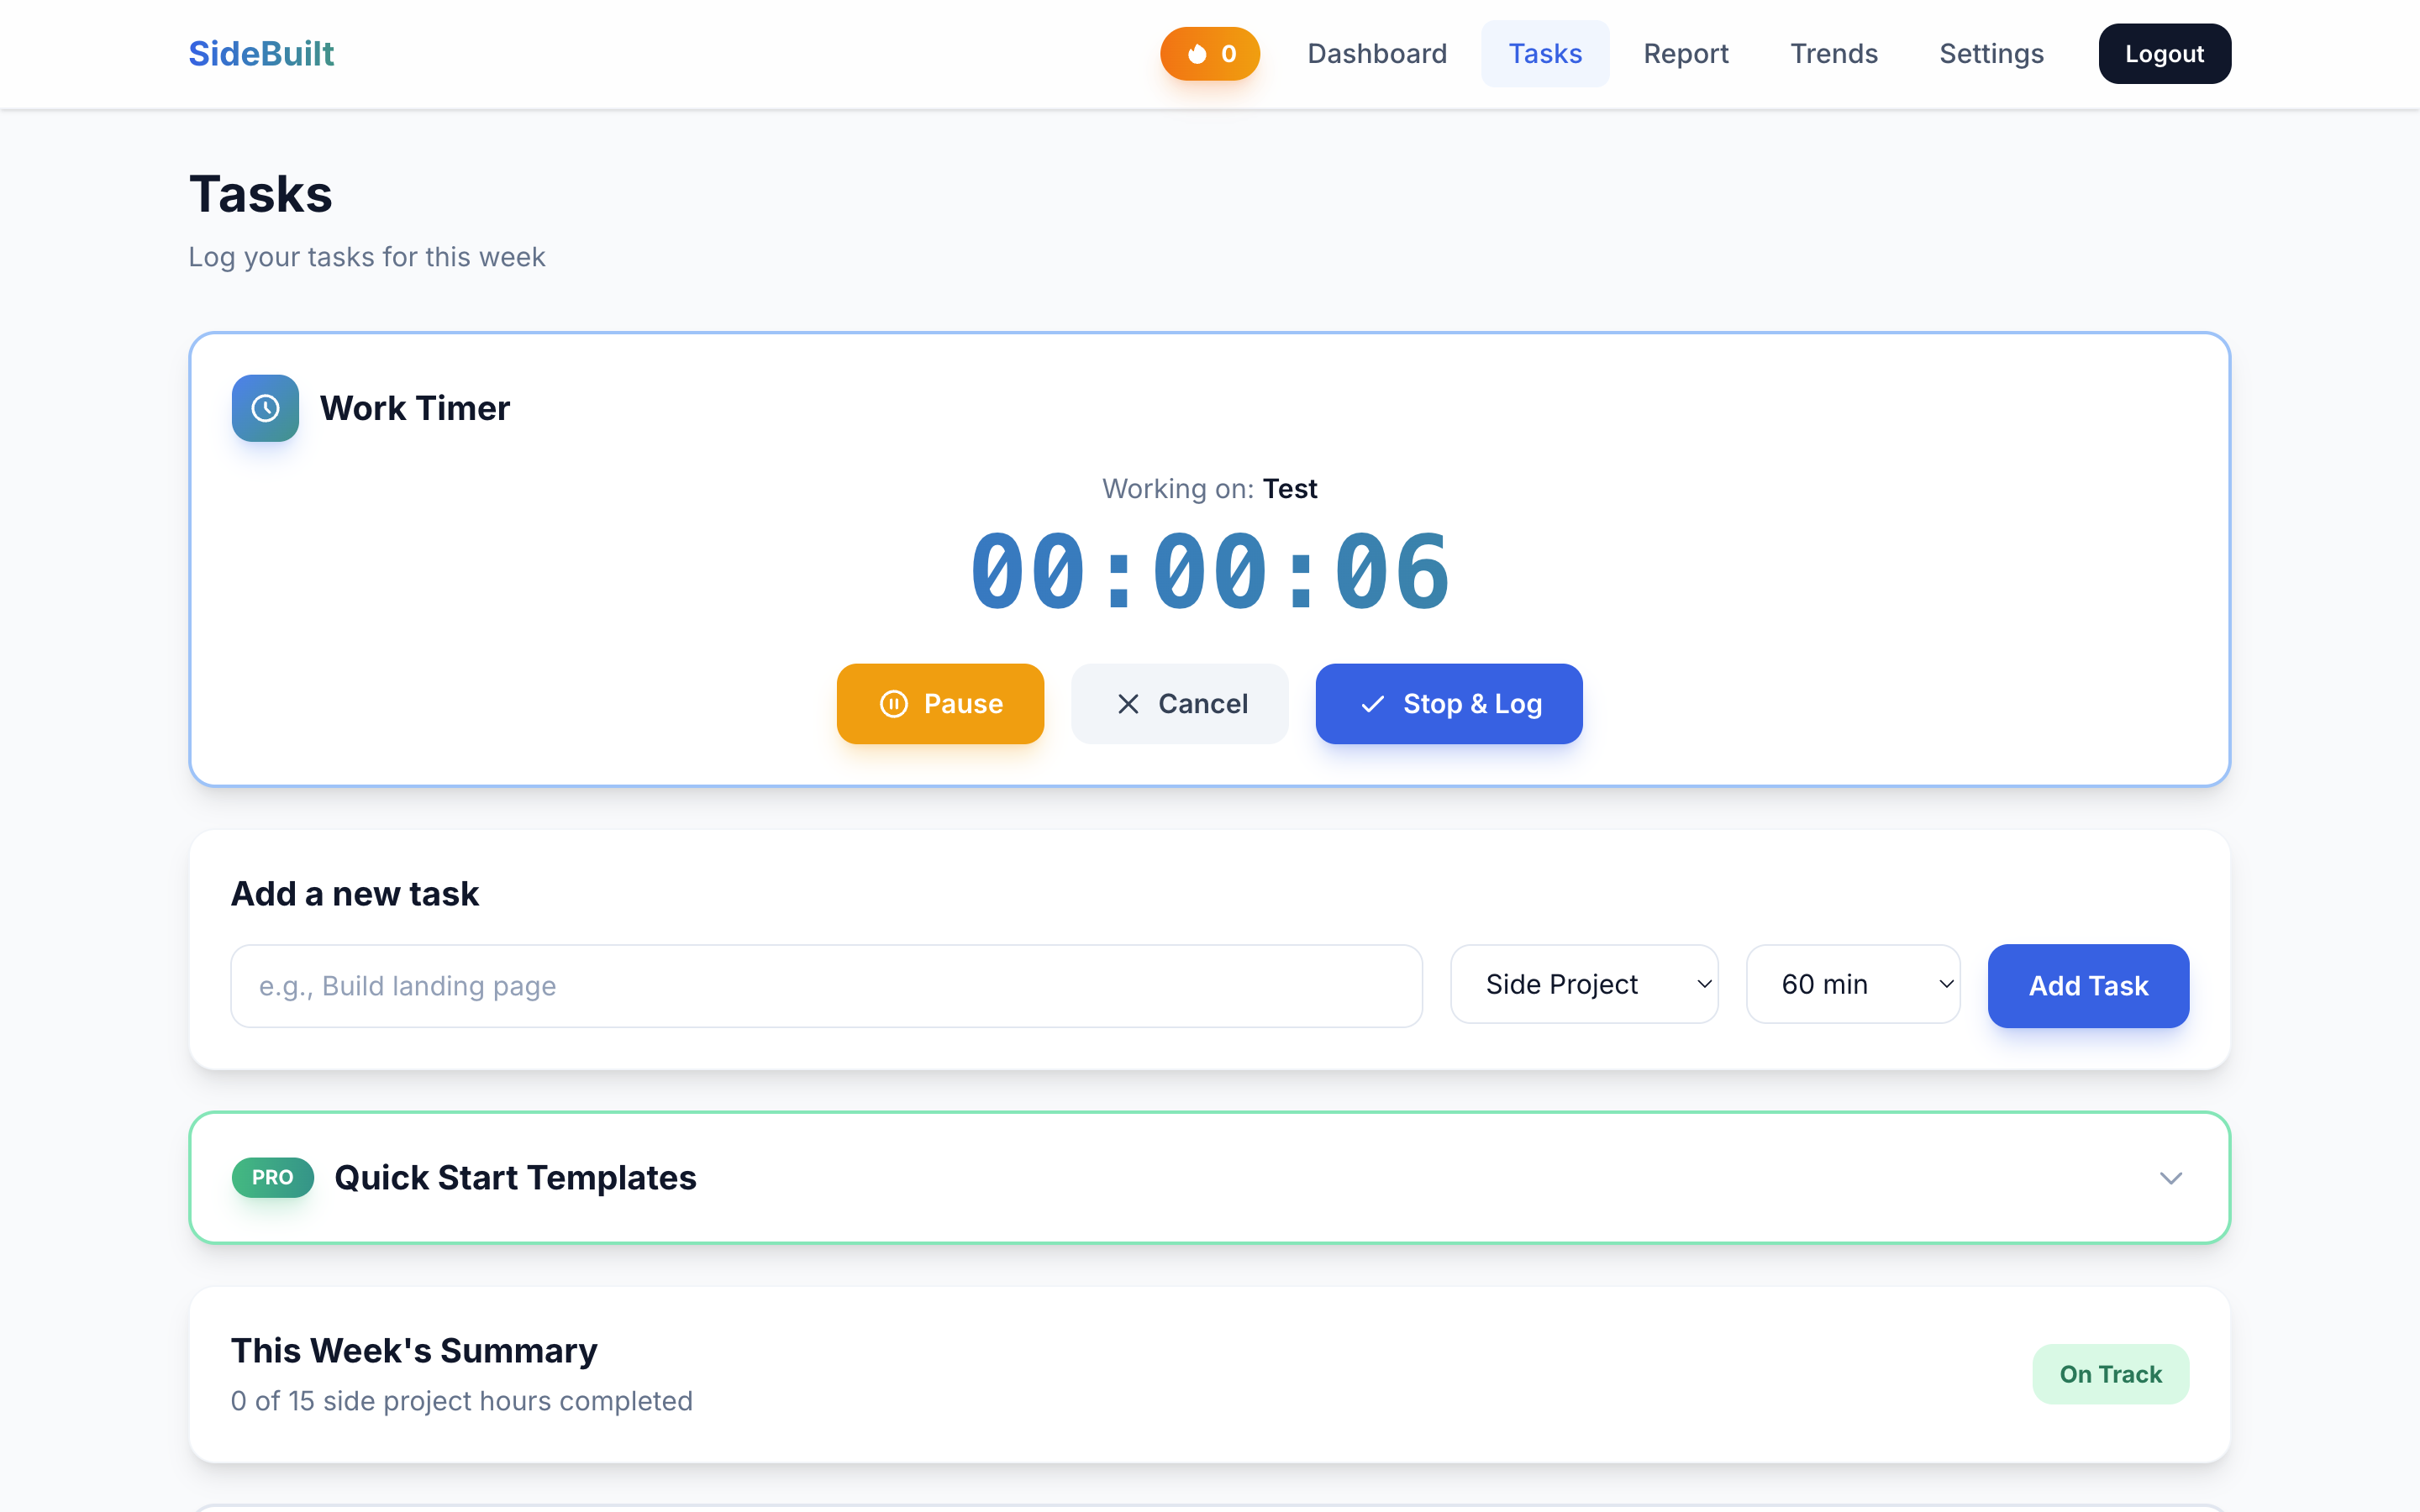Cancel the current timer session
The image size is (2420, 1512).
pos(1179,704)
